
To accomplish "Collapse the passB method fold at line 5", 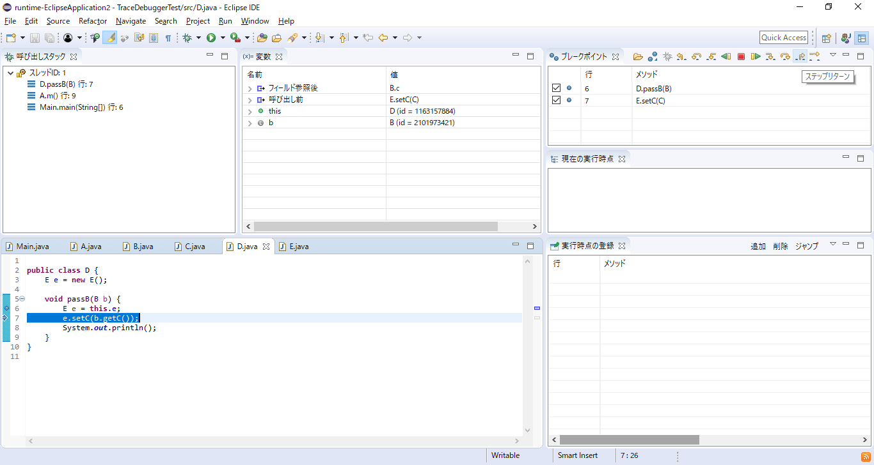I will (22, 299).
